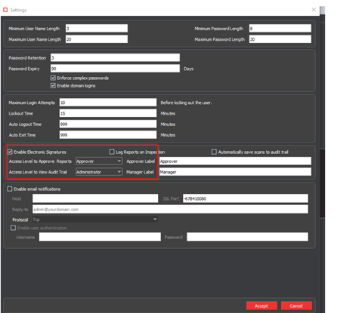Click the Cancel button
340x313 pixels.
tap(296, 305)
